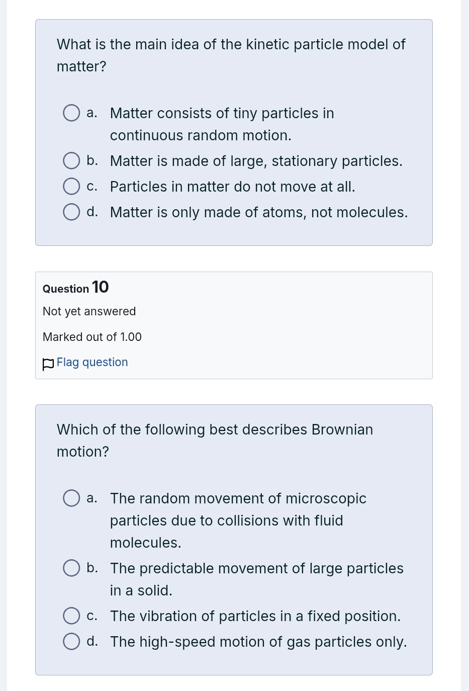Click the Question 10 information panel
The height and width of the screenshot is (691, 469).
(234, 325)
